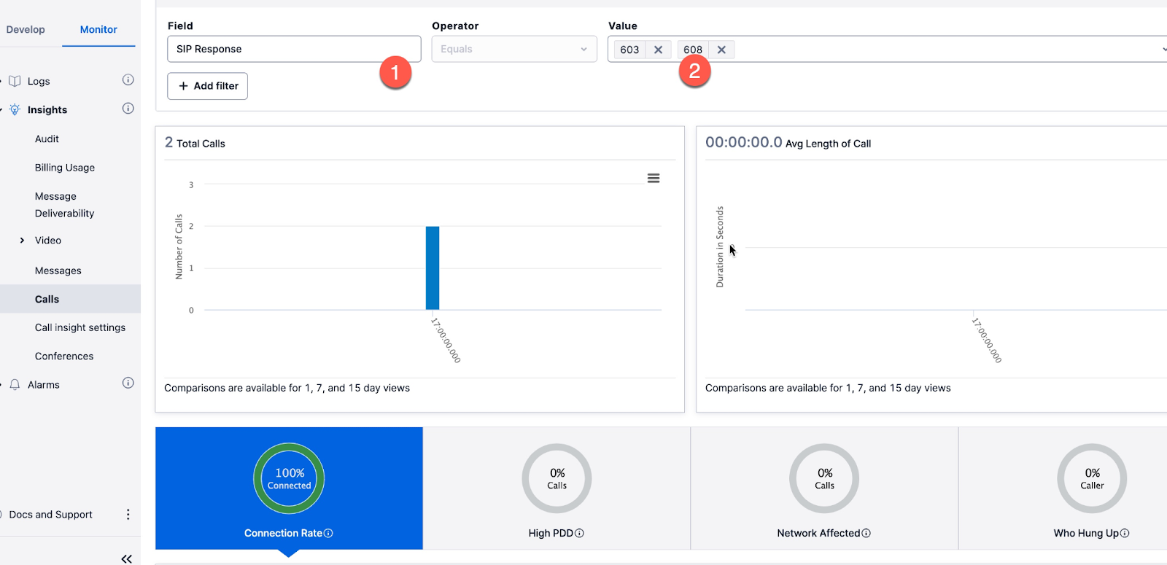Click the 603 value chip label

click(x=629, y=50)
